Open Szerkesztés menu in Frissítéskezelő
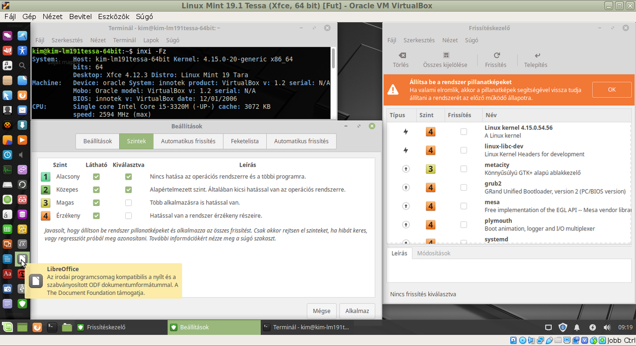This screenshot has width=636, height=346. coord(419,40)
